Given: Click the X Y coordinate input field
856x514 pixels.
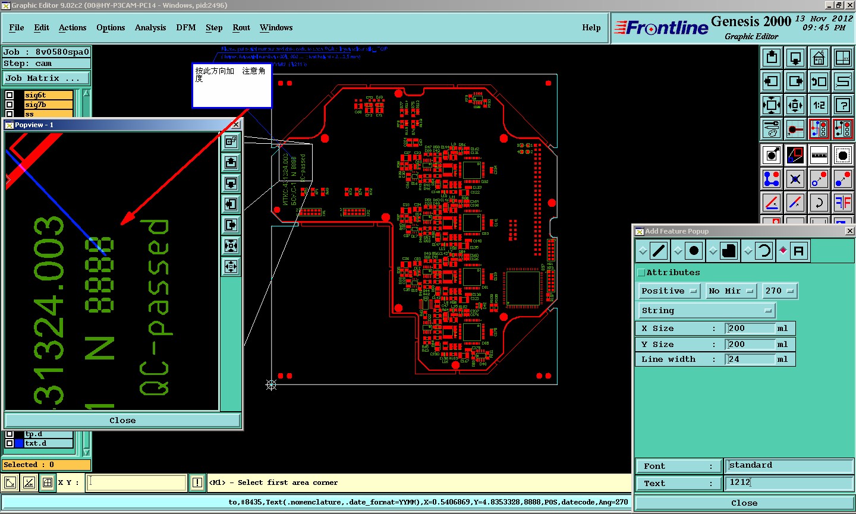Looking at the screenshot, I should click(137, 483).
